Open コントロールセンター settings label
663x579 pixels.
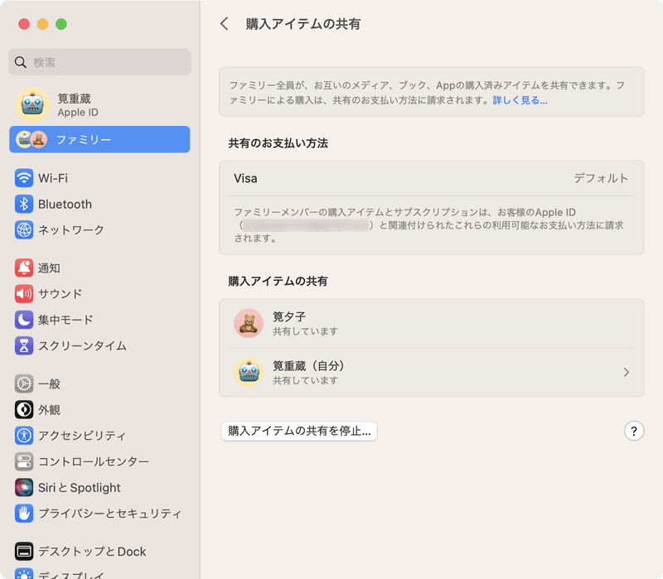coord(94,461)
